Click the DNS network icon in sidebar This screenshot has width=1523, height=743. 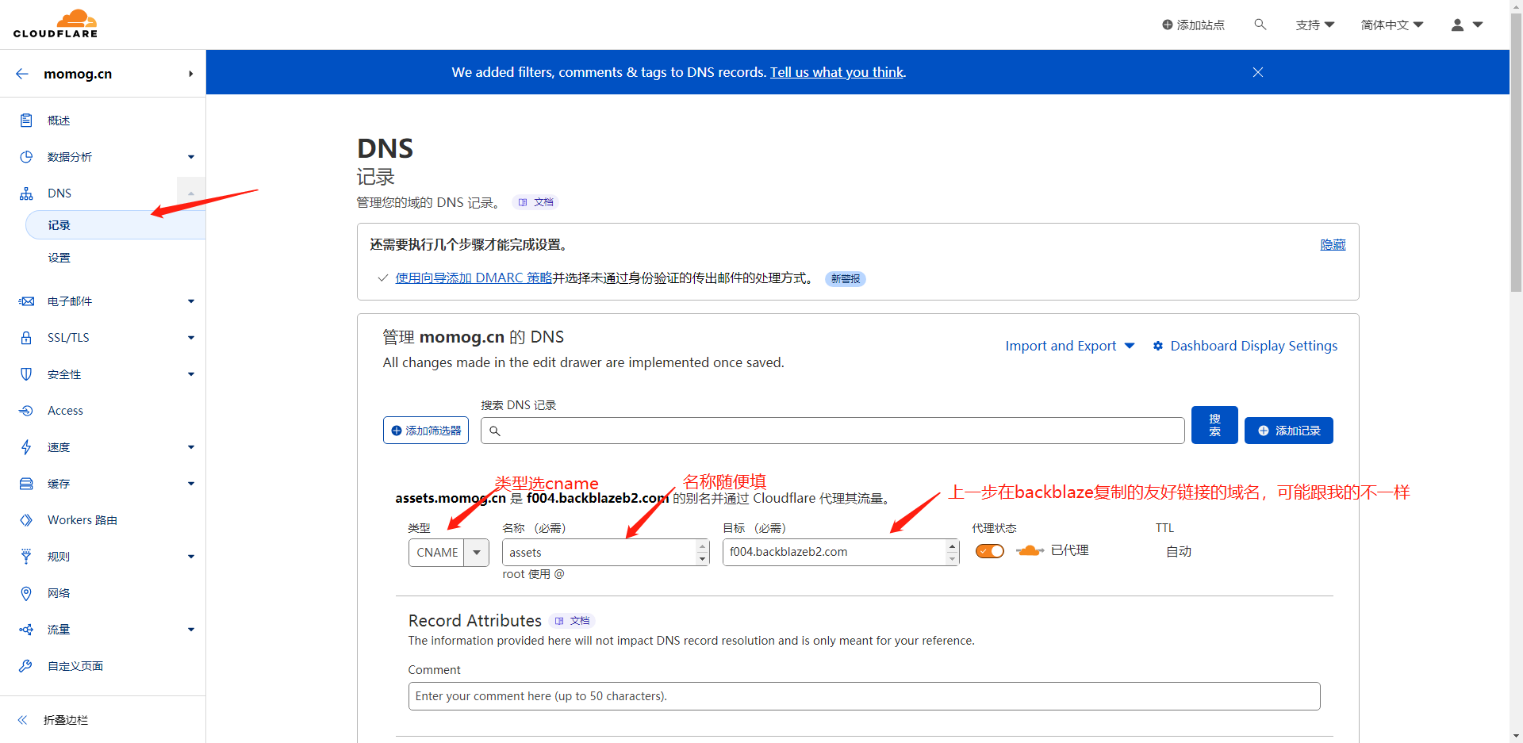click(x=26, y=193)
